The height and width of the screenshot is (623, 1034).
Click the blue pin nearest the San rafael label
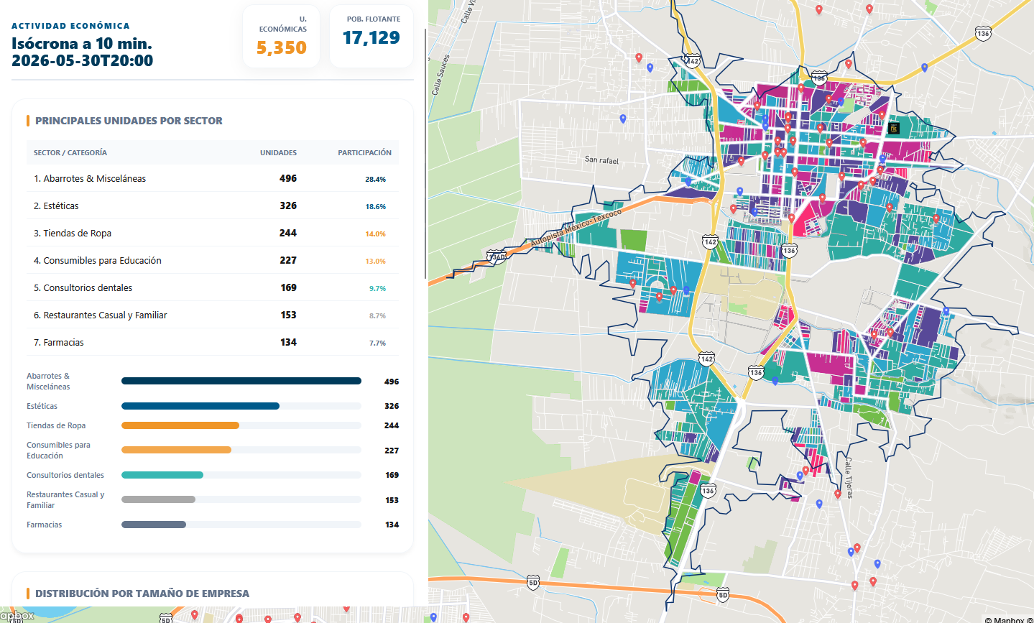coord(623,119)
